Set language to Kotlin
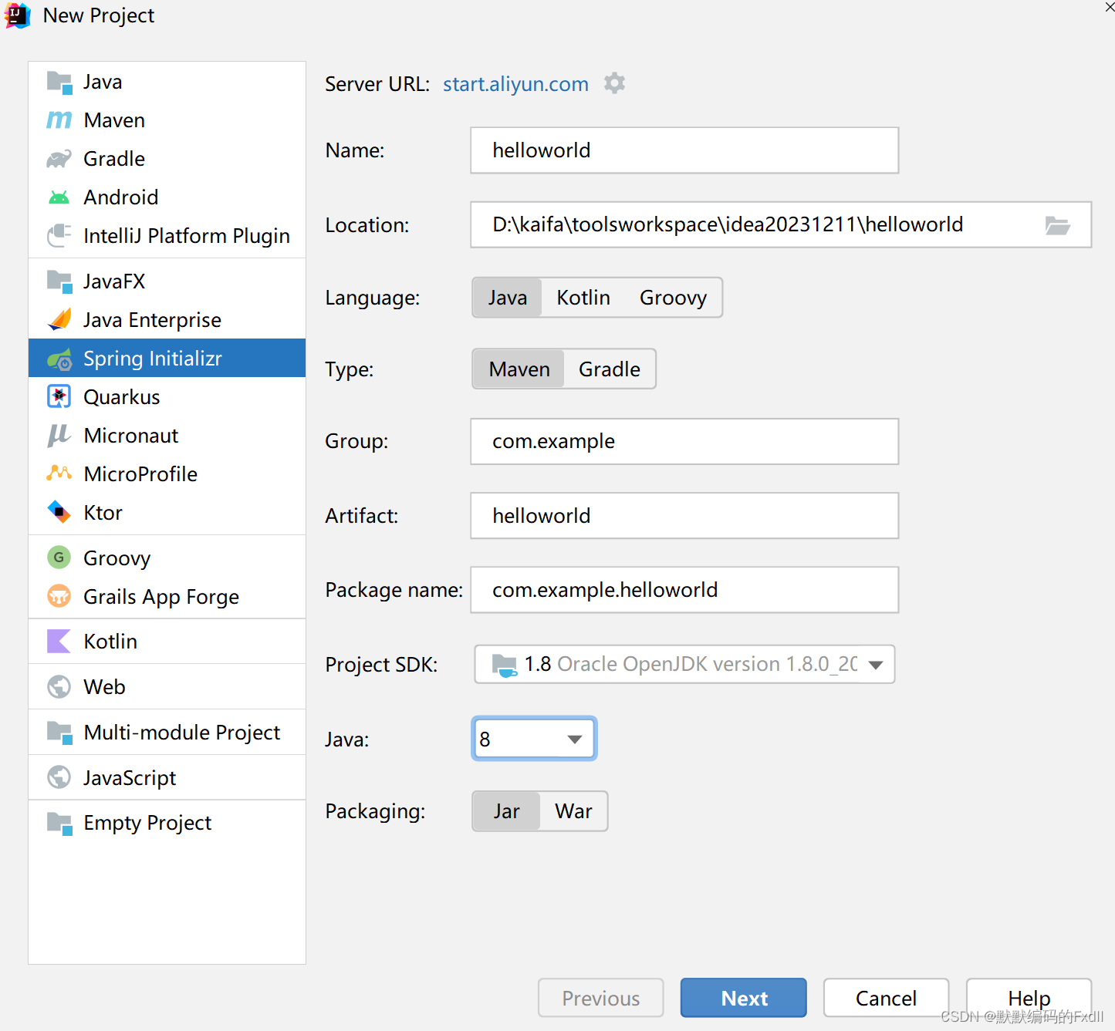Viewport: 1115px width, 1031px height. click(583, 298)
